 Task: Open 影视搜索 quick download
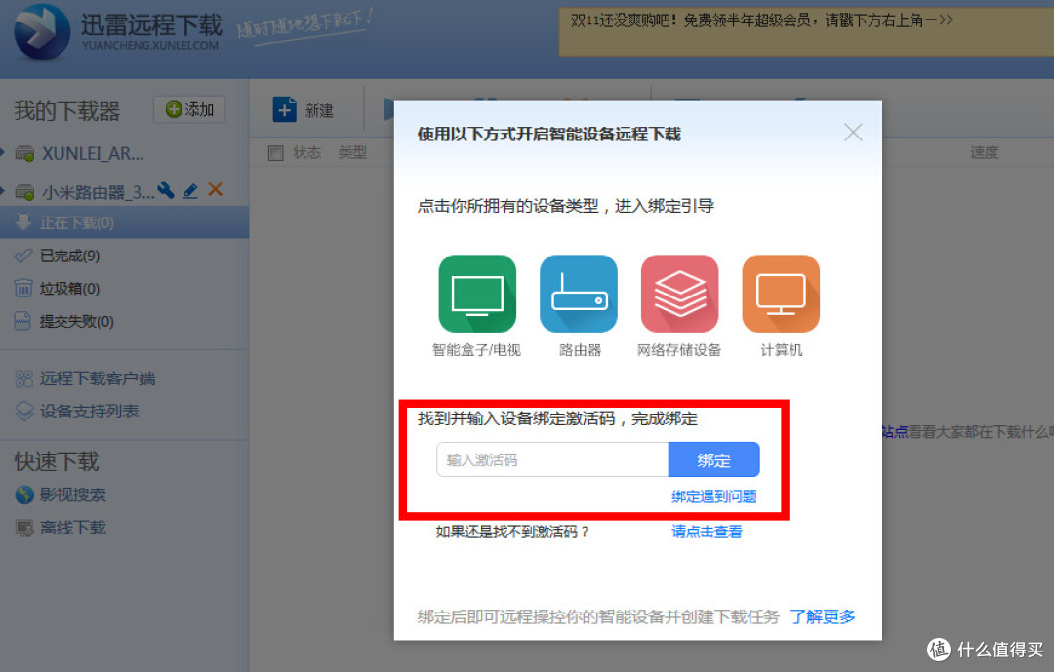tap(72, 494)
